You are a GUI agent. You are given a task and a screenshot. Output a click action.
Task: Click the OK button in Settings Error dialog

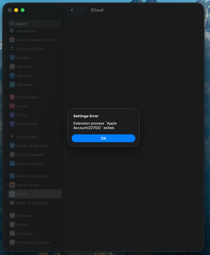[103, 138]
